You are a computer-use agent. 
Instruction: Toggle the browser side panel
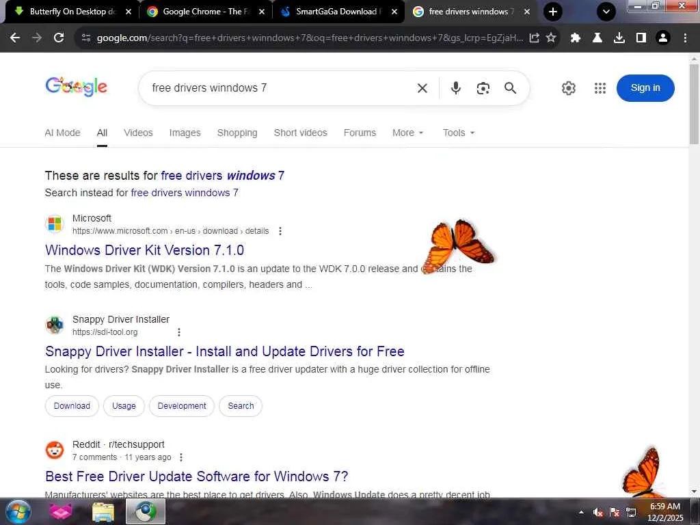click(x=641, y=38)
